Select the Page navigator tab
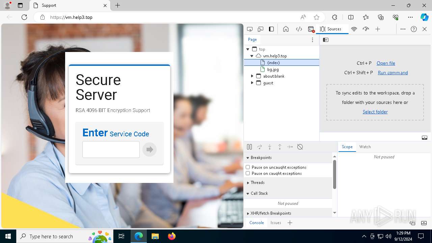This screenshot has height=243, width=432. 252,39
